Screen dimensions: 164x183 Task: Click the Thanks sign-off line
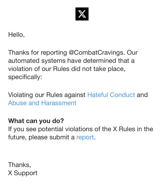click(x=19, y=165)
